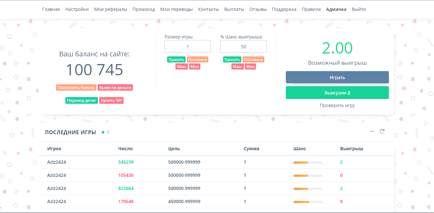Open the Админка menu item
434x213 pixels.
[x=336, y=9]
